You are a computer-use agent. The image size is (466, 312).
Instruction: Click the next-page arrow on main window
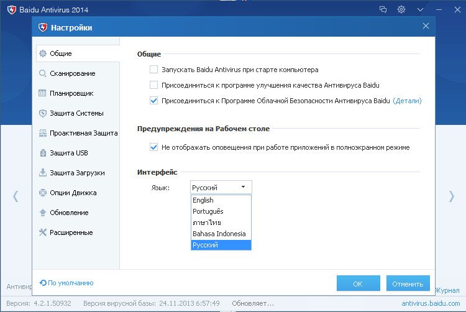click(x=452, y=196)
